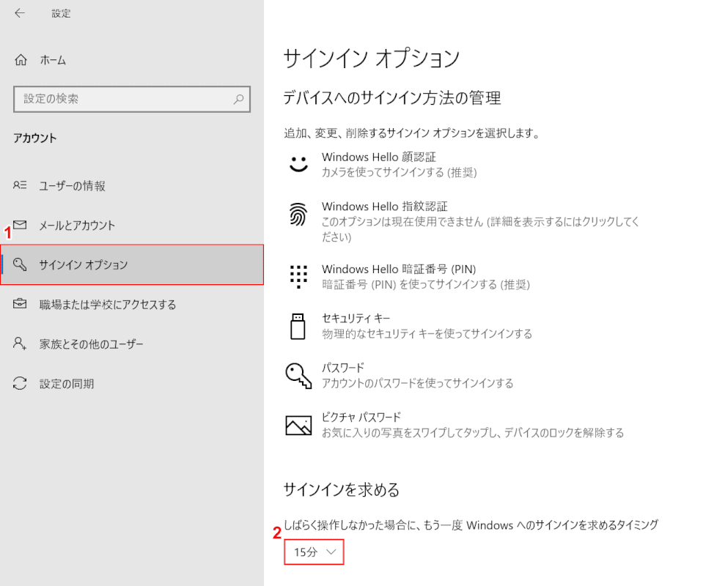Click the back arrow icon
703x586 pixels.
[20, 13]
